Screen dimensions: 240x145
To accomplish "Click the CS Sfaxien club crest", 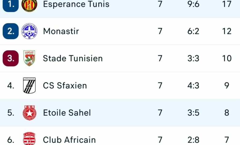I will [29, 85].
